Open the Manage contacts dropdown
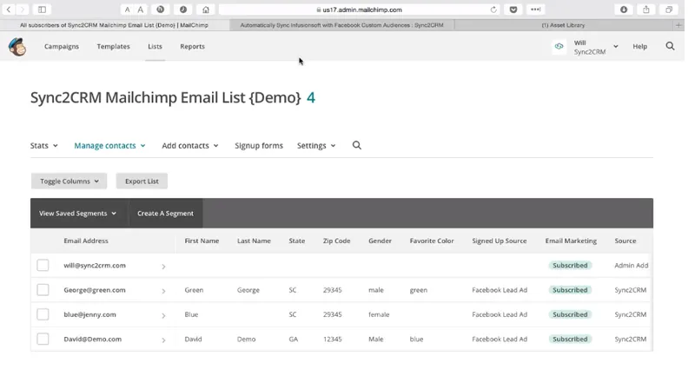This screenshot has height=369, width=695. tap(109, 145)
